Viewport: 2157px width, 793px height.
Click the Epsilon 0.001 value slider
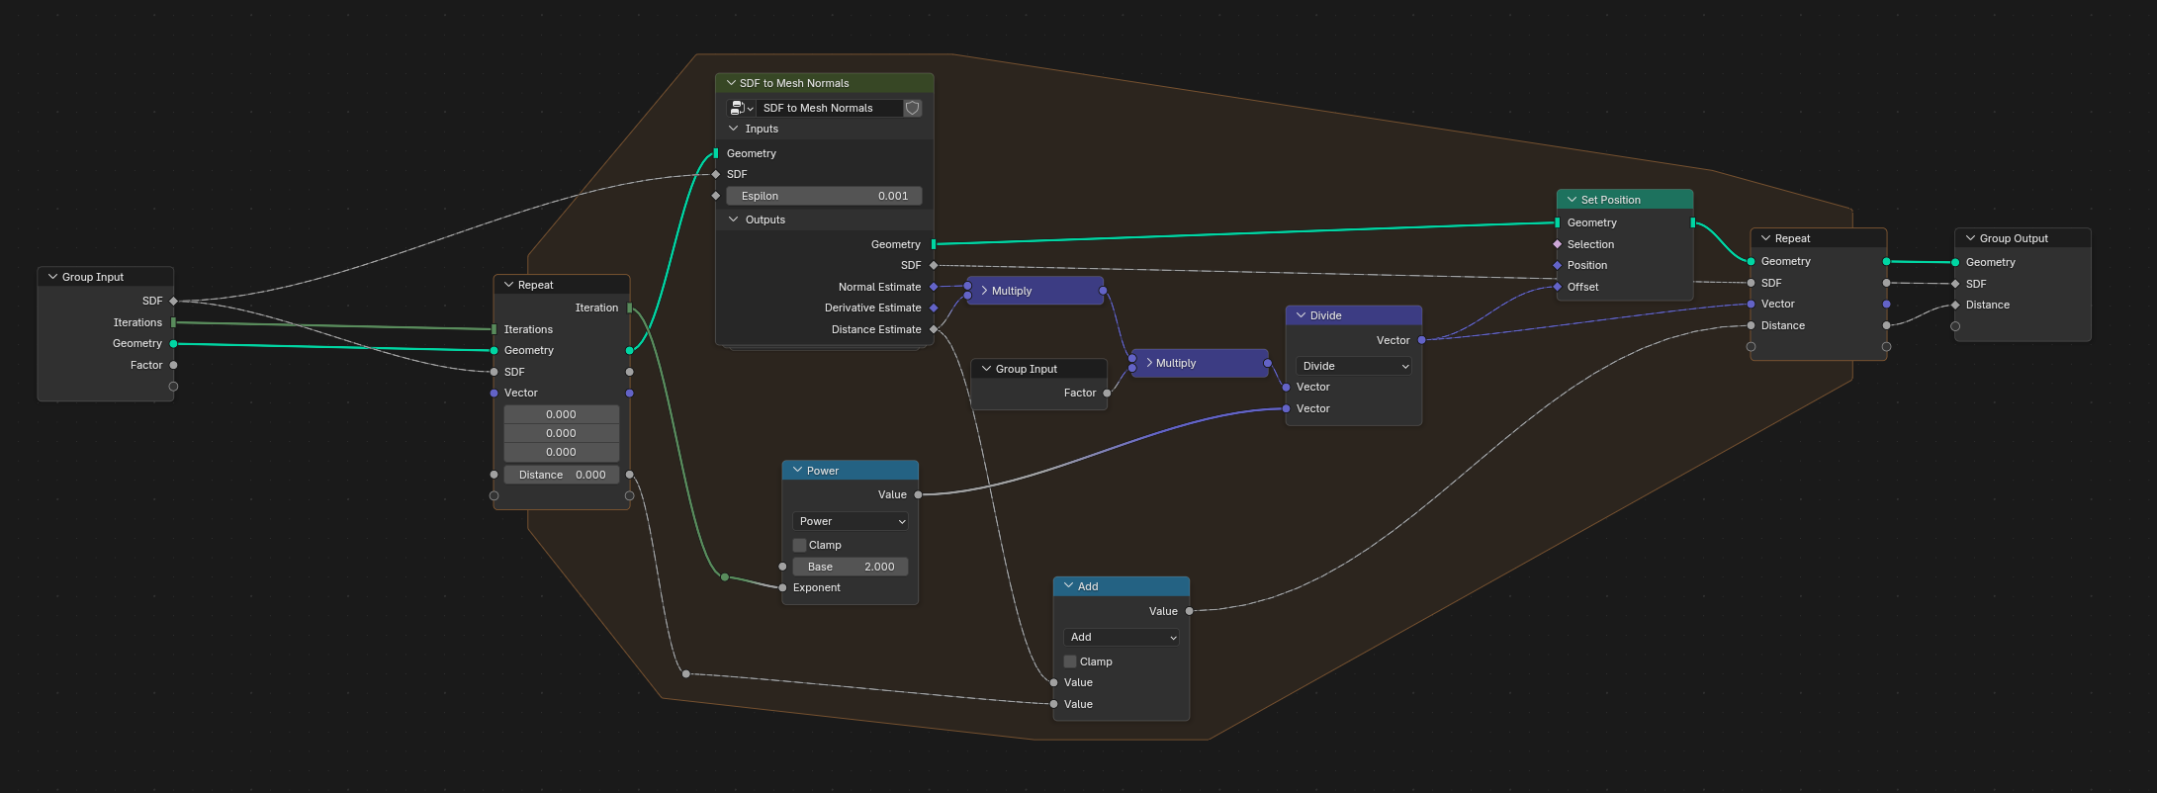[824, 196]
